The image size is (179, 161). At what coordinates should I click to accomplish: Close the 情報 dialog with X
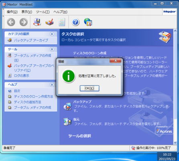pyautogui.click(x=116, y=61)
